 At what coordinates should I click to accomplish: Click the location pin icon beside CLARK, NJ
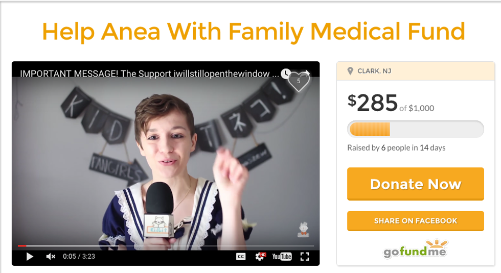350,71
